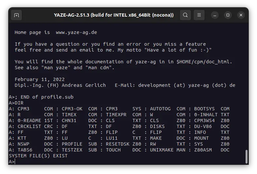The width and height of the screenshot is (257, 174).
Task: Click the file name LU11
Action: click(111, 138)
